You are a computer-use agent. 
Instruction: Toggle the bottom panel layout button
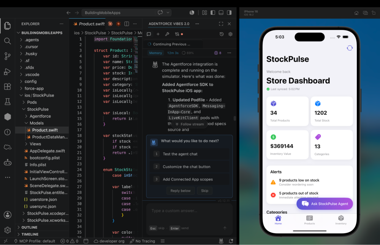point(221,12)
